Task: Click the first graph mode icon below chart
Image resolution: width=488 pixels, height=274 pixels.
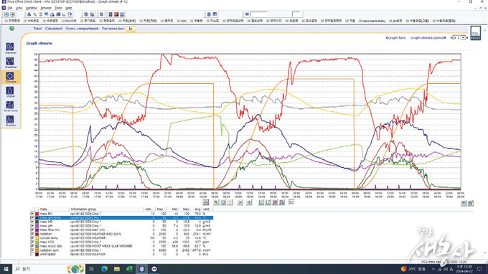Action: [x=206, y=202]
